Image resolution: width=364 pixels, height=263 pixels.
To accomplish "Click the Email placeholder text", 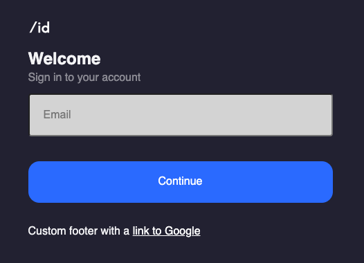I will tap(57, 114).
